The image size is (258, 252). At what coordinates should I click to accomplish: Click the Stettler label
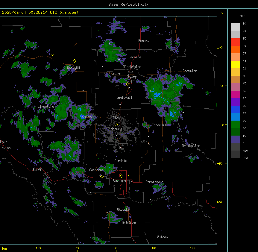tap(190, 71)
